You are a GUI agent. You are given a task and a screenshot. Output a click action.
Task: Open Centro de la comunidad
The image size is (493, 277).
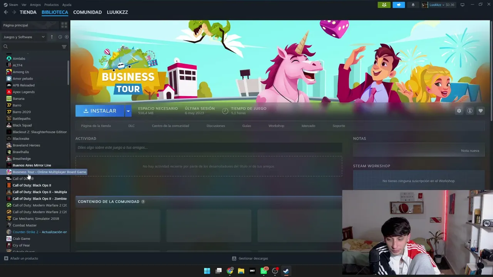click(170, 126)
